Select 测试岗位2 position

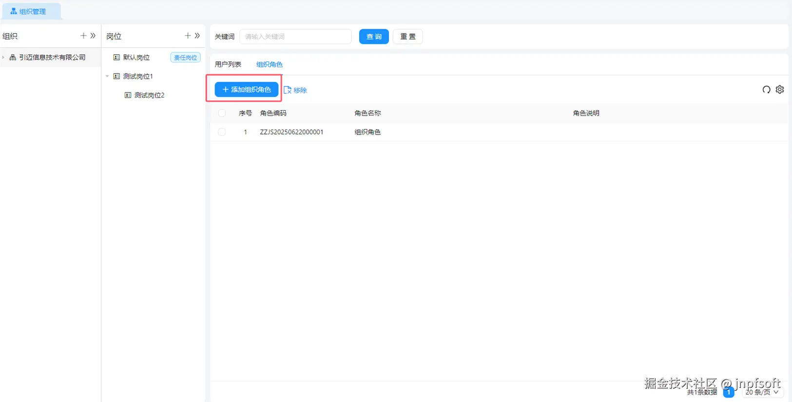[x=149, y=95]
